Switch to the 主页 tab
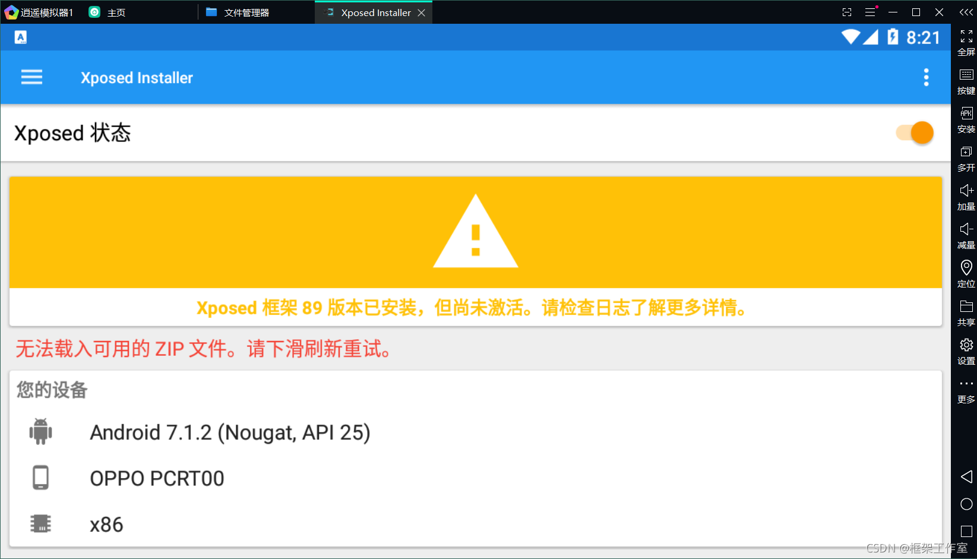 [107, 12]
